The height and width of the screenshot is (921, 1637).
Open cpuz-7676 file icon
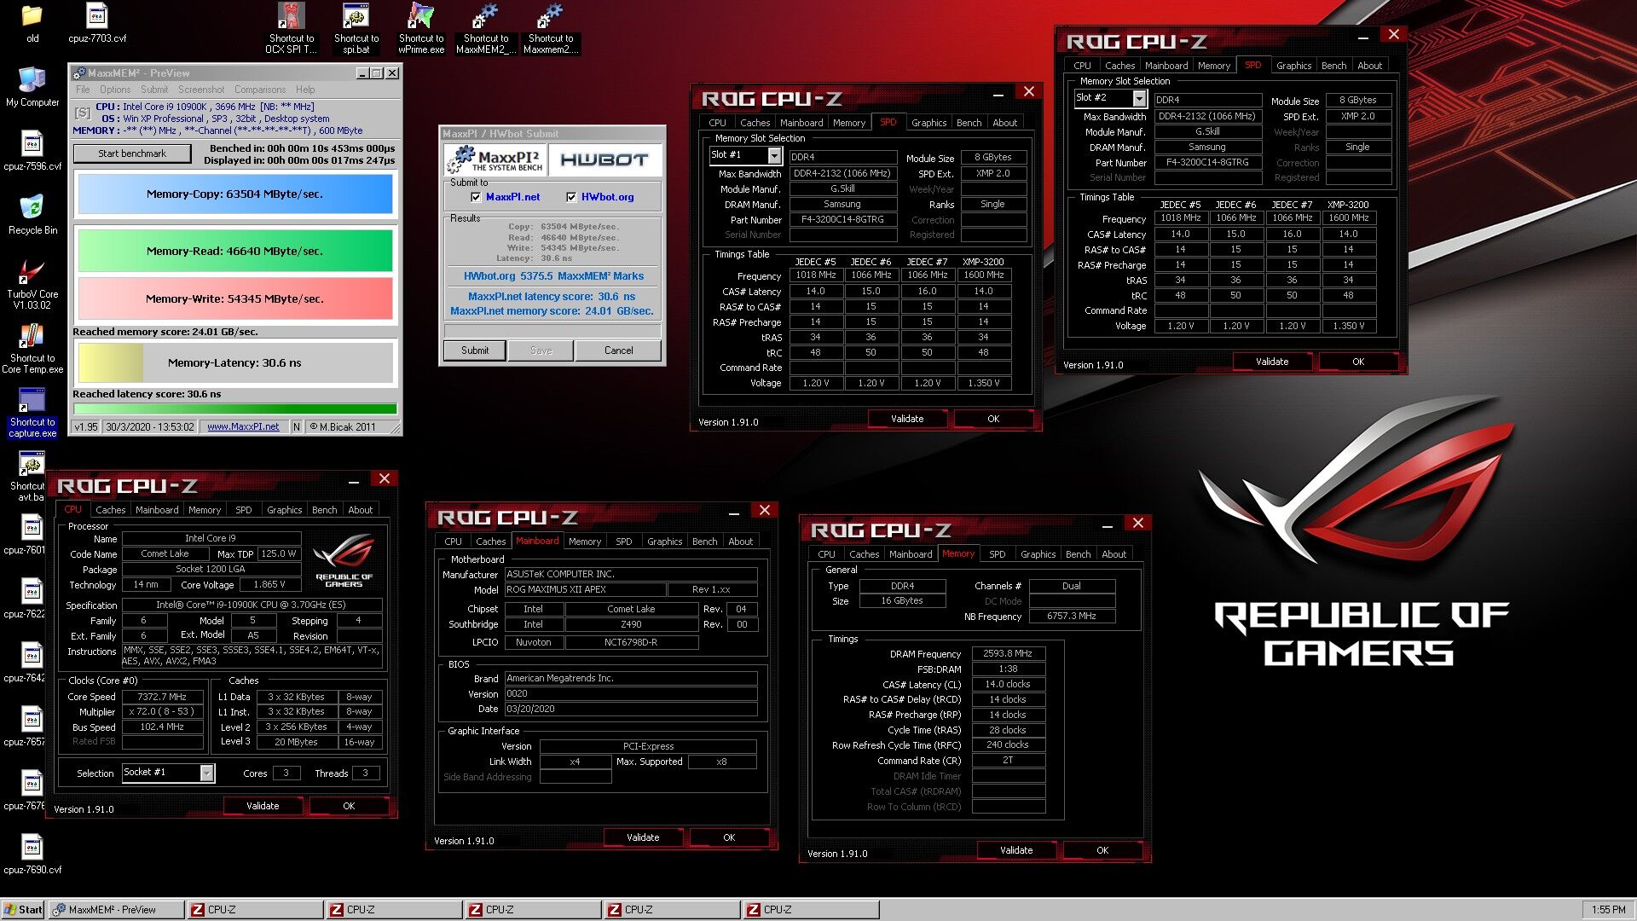31,791
